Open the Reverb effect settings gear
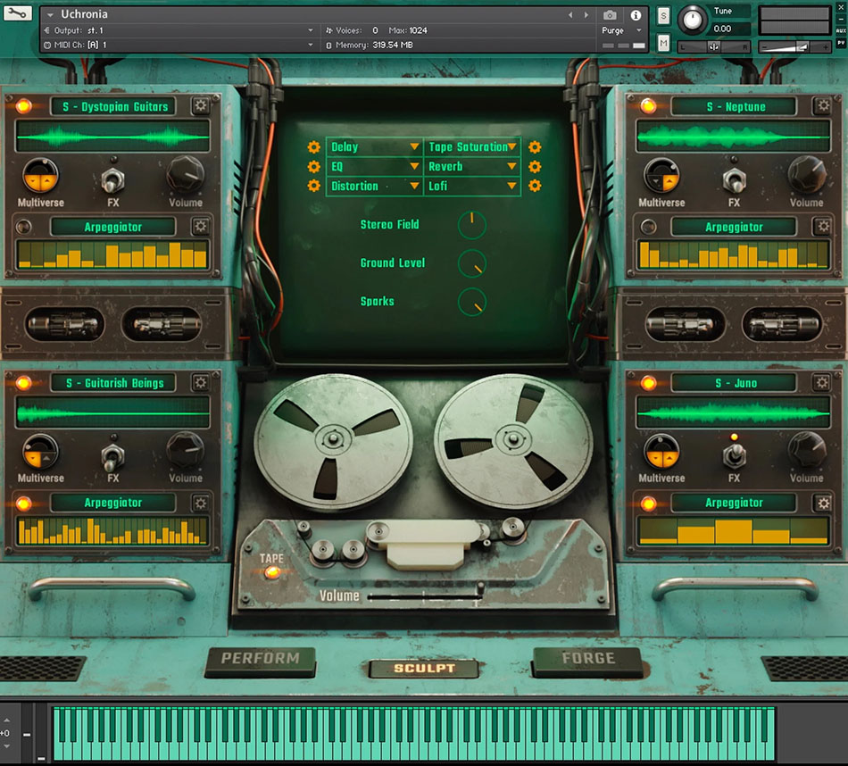848x766 pixels. point(535,167)
